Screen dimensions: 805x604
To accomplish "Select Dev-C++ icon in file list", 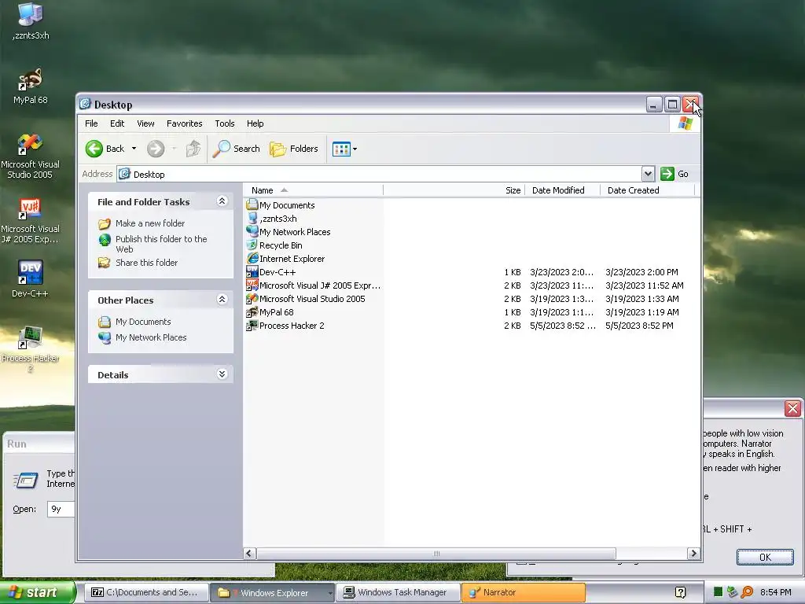I will pos(252,271).
